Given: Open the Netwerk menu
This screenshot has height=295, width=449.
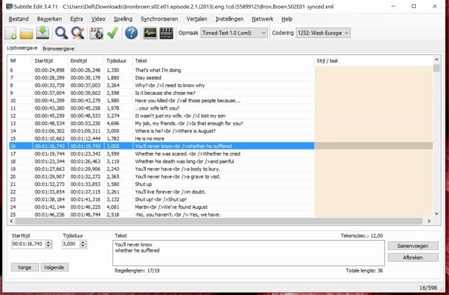Looking at the screenshot, I should [x=262, y=19].
